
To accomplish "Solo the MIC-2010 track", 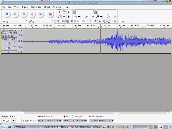I will [x=13, y=39].
